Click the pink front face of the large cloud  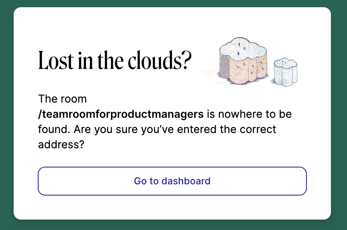[241, 67]
